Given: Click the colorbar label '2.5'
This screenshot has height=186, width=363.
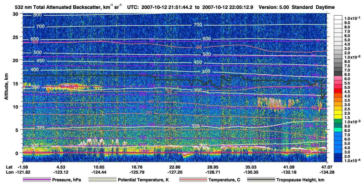Looking at the screenshot, I should coord(347,109).
